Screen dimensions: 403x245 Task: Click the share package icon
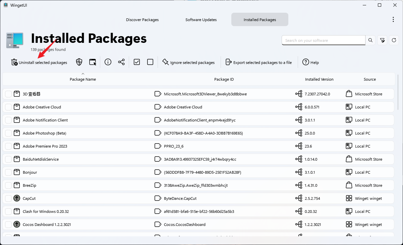121,62
